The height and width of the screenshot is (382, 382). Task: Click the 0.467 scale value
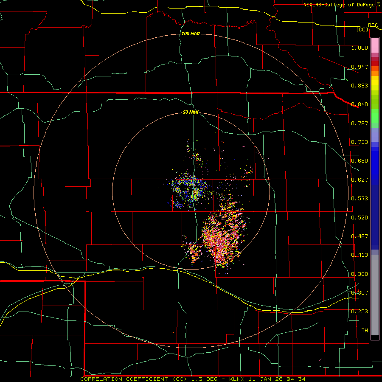(360, 236)
